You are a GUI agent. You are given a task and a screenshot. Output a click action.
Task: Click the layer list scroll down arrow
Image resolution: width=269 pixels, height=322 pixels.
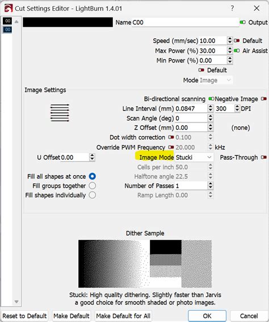(x=16, y=302)
